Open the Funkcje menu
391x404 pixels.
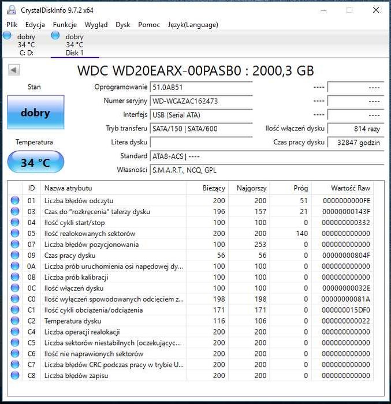tap(65, 25)
